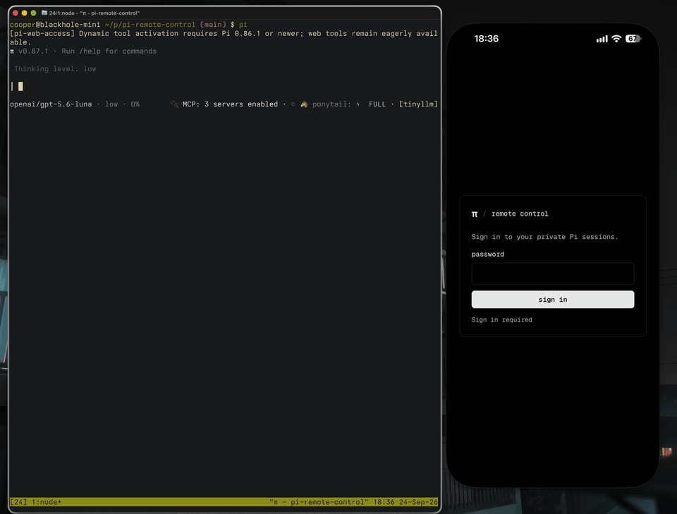
Task: Click the 'Run /help for commands' text
Action: pos(109,51)
